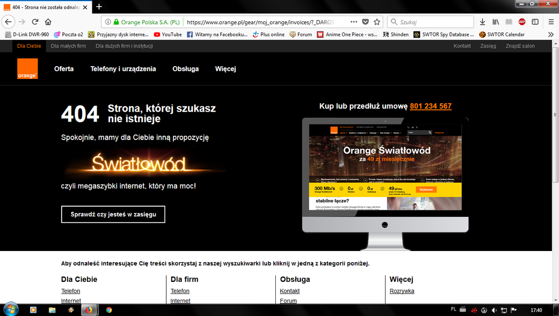Open the Firefox downloads arrow icon
This screenshot has width=559, height=316.
coord(483,22)
